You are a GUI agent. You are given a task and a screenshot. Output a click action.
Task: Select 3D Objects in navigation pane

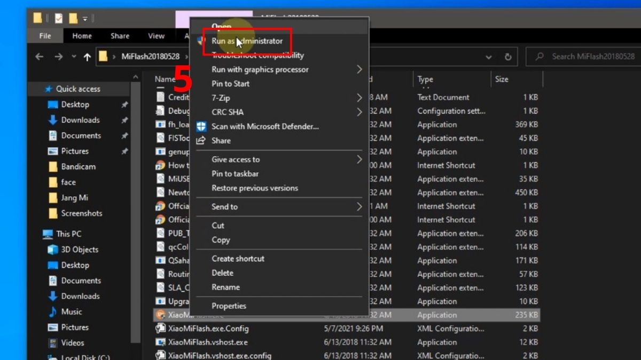click(79, 250)
